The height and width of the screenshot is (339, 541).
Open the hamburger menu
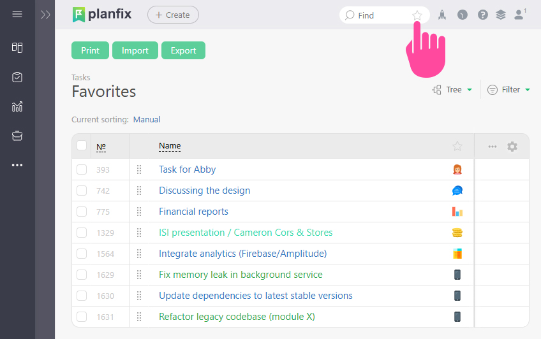(x=17, y=14)
